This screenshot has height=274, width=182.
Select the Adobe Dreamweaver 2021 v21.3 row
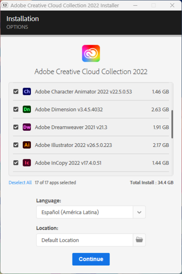tap(91, 127)
